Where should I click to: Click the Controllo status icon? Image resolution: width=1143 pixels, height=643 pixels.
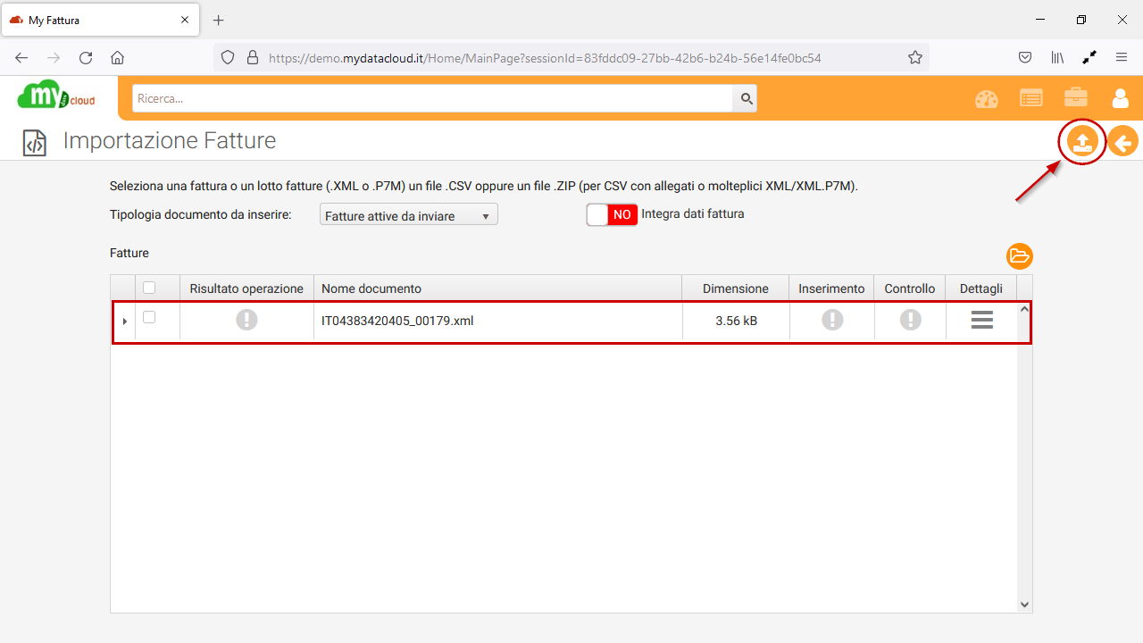click(910, 320)
